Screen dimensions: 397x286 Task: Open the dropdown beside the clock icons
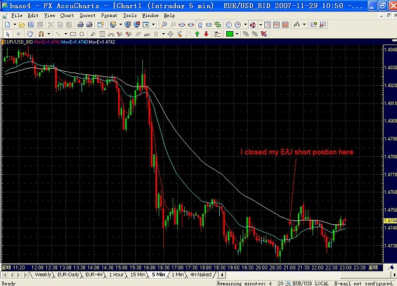[x=245, y=25]
